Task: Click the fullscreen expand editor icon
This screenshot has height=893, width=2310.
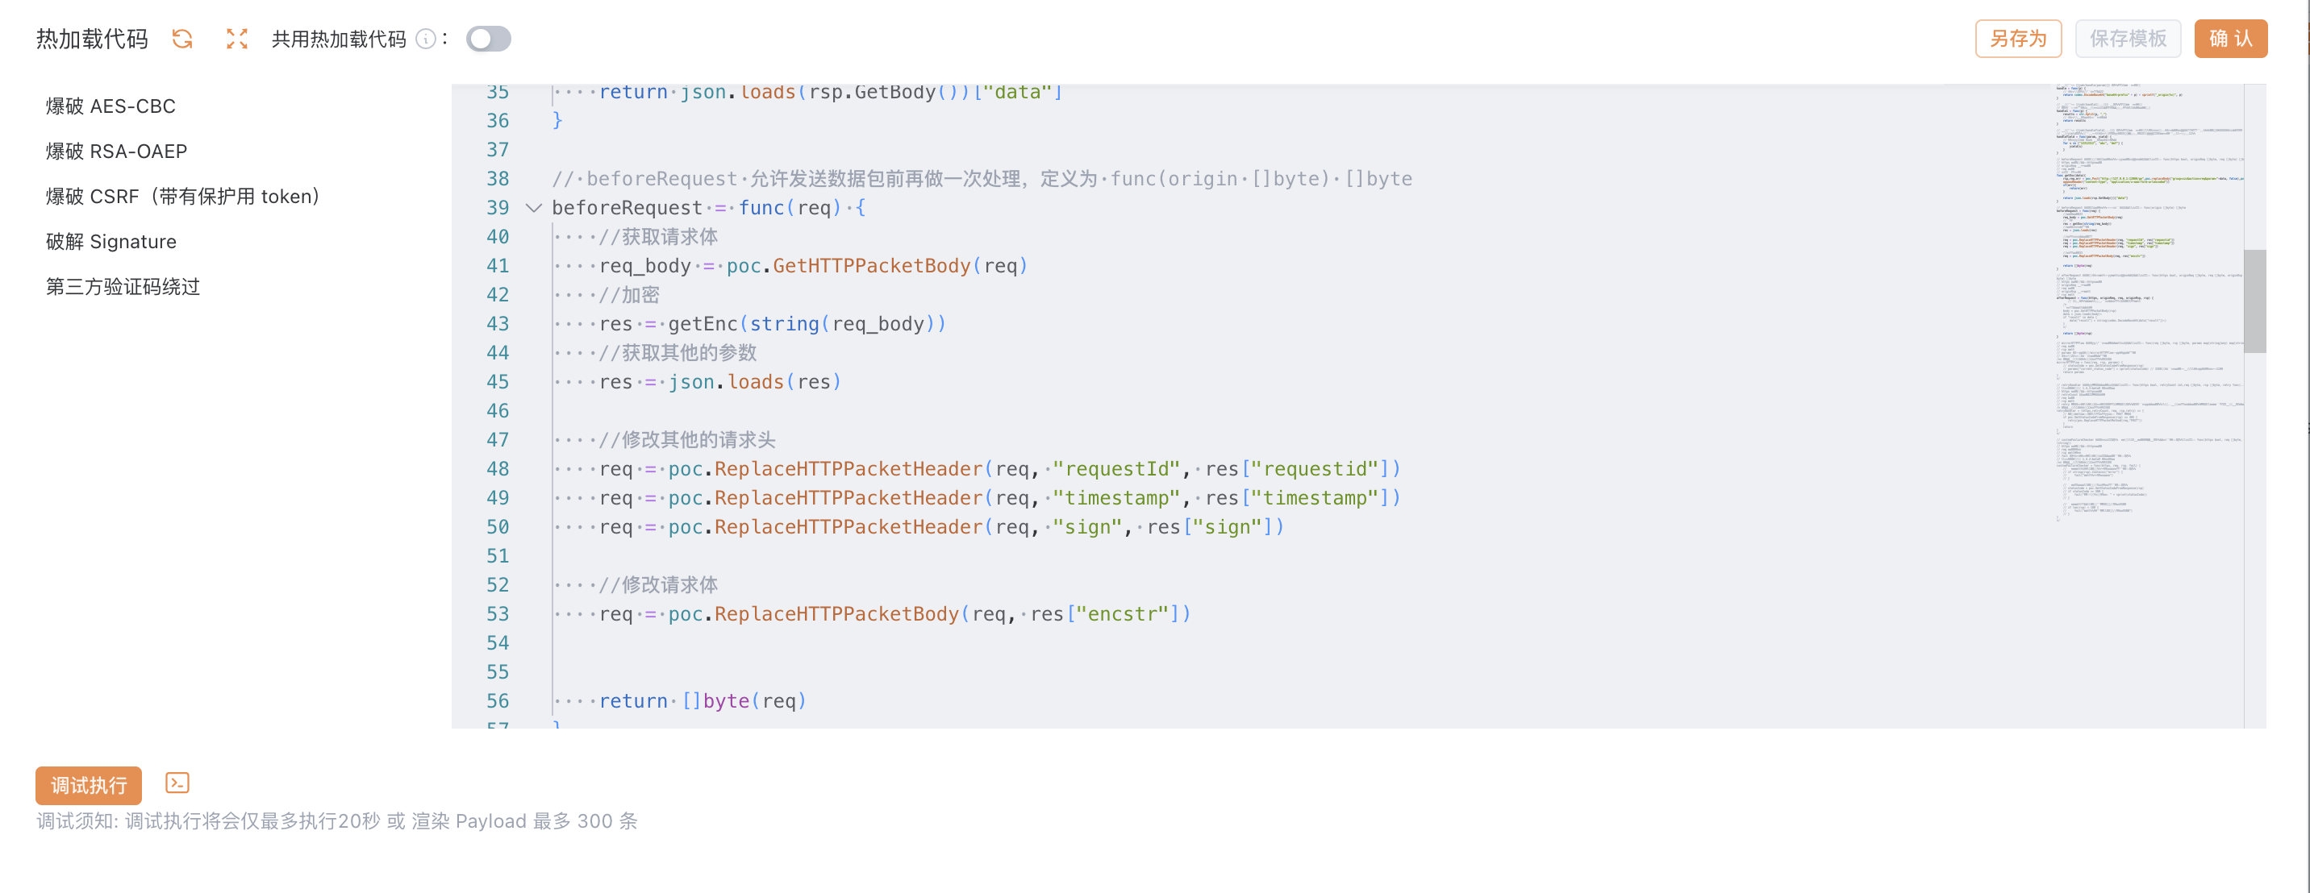Action: tap(237, 39)
